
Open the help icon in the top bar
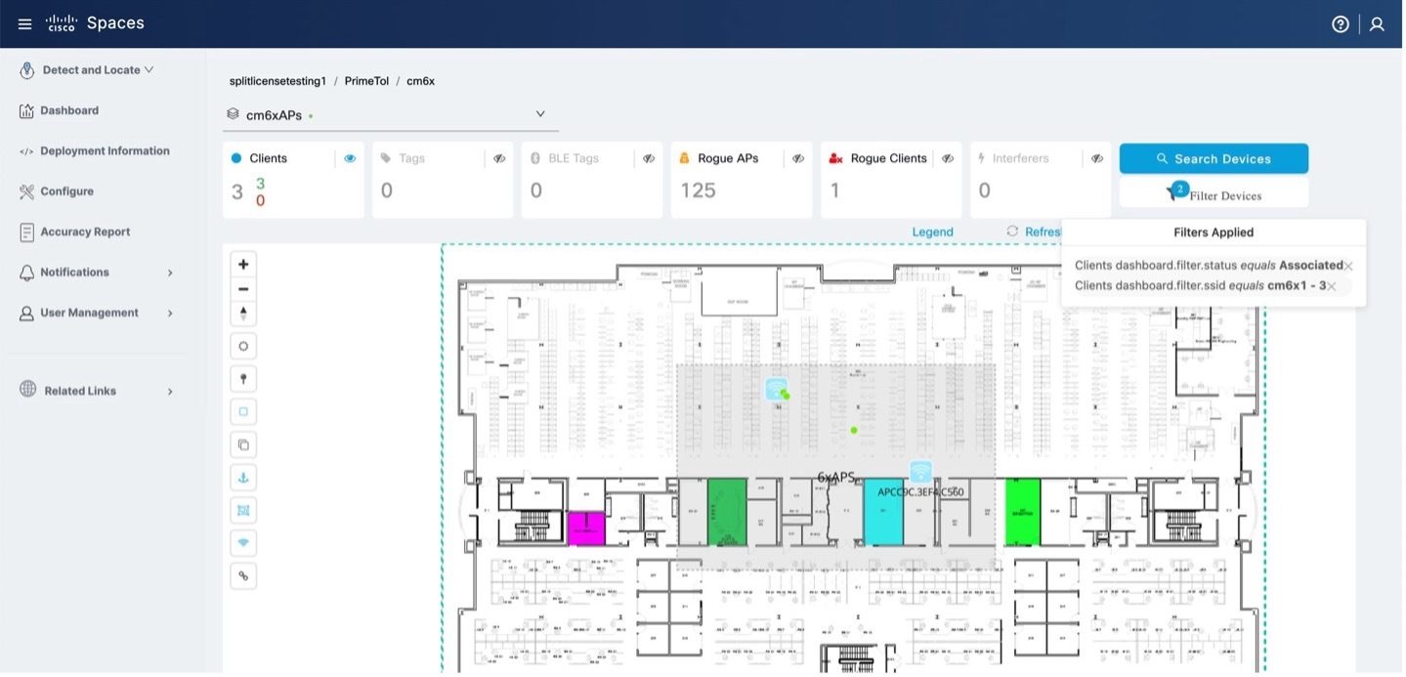[x=1340, y=22]
